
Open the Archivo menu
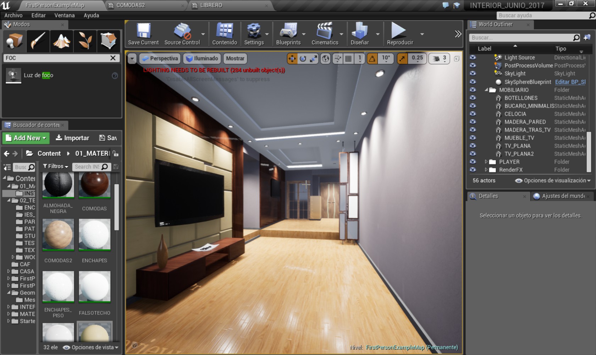[13, 15]
